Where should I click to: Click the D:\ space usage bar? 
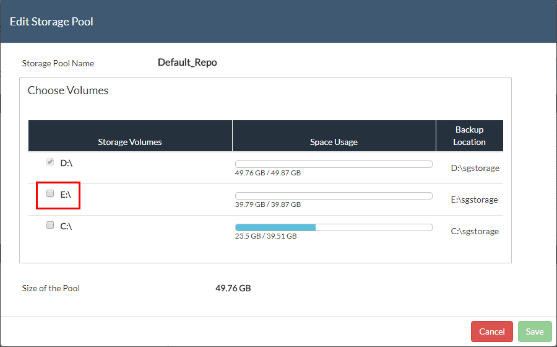[x=334, y=164]
